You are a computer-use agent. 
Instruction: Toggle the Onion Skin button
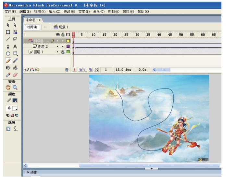pyautogui.click(x=80, y=70)
